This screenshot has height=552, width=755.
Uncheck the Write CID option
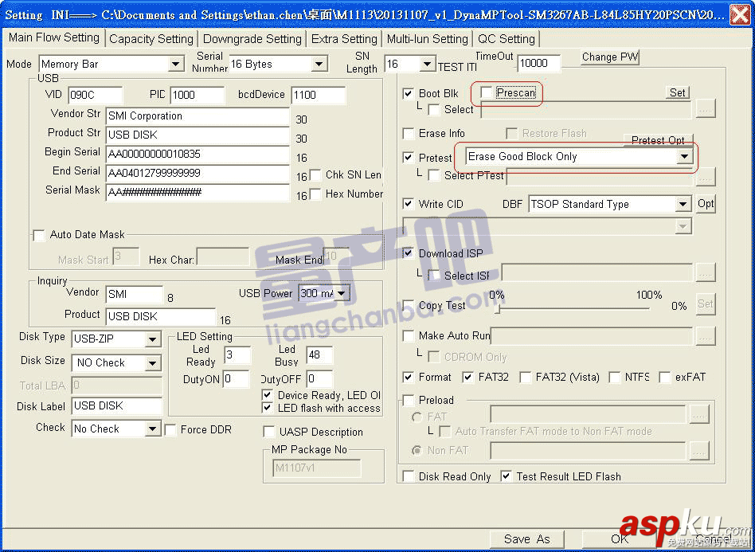409,204
